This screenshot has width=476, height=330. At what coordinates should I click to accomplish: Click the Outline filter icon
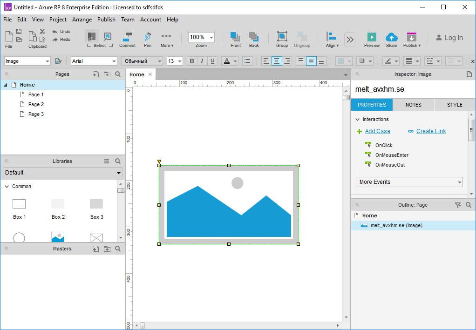click(x=458, y=205)
